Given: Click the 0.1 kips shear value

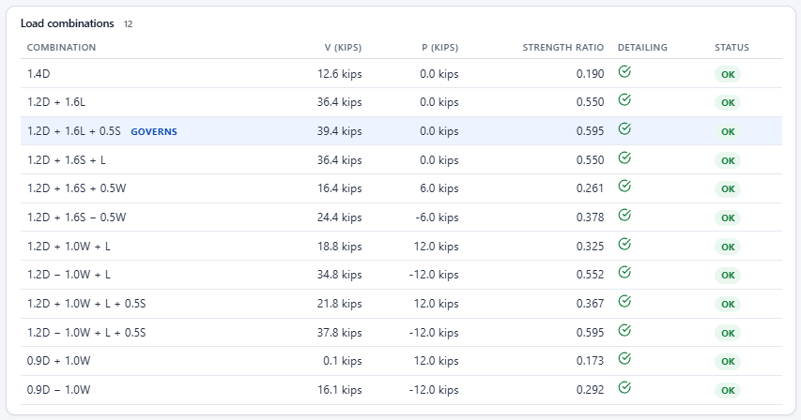Looking at the screenshot, I should pyautogui.click(x=342, y=361).
